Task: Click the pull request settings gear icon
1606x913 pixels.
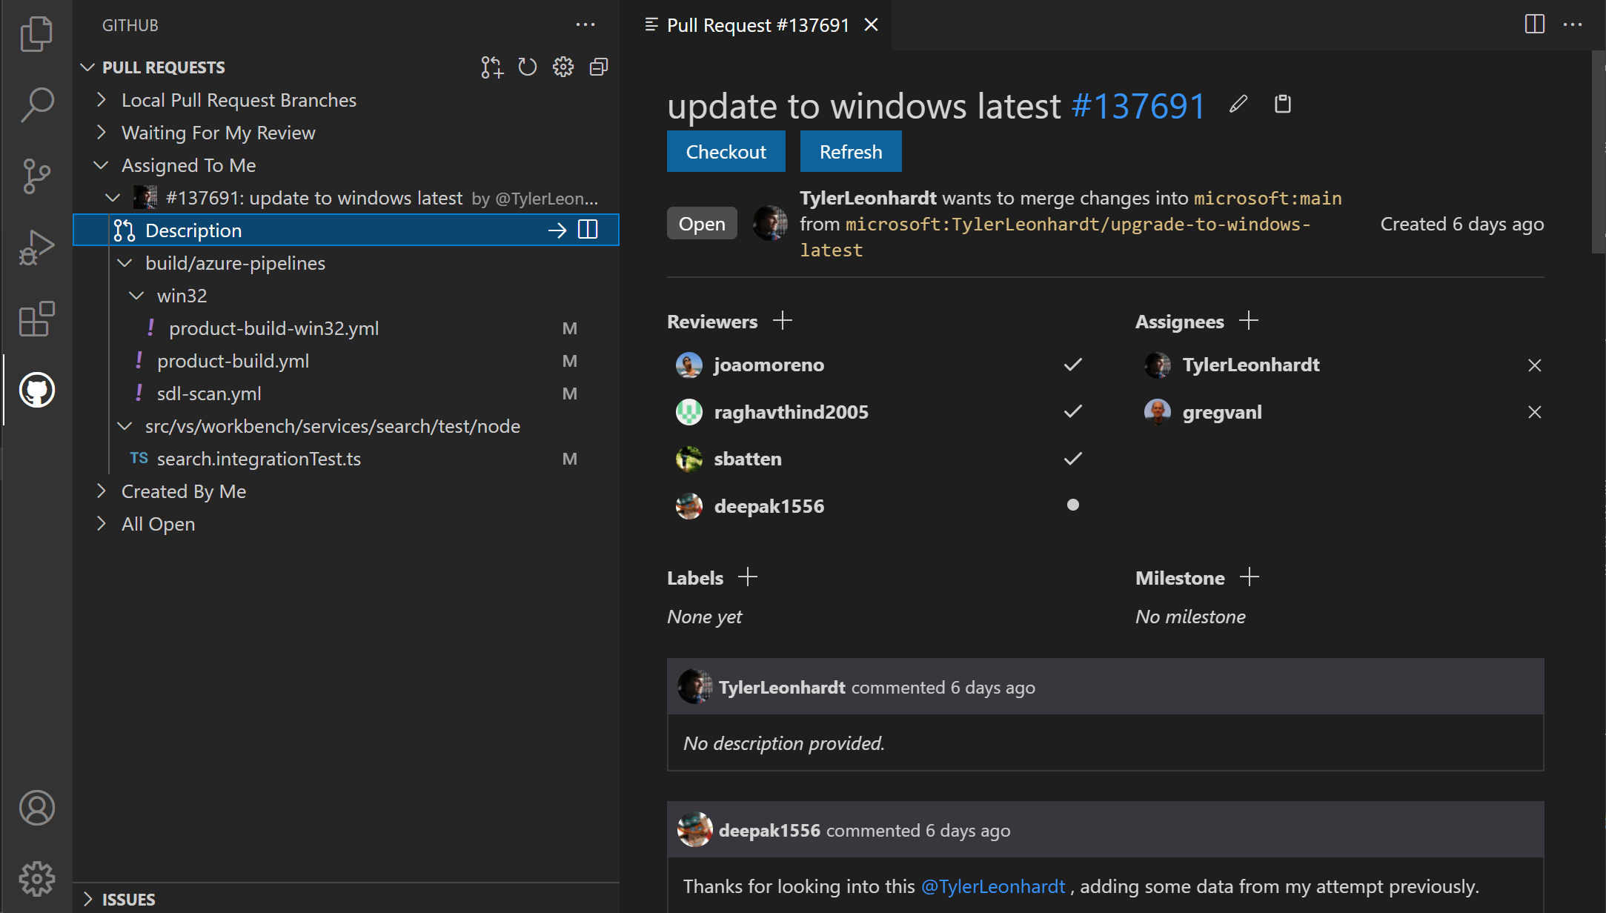Action: pos(564,67)
